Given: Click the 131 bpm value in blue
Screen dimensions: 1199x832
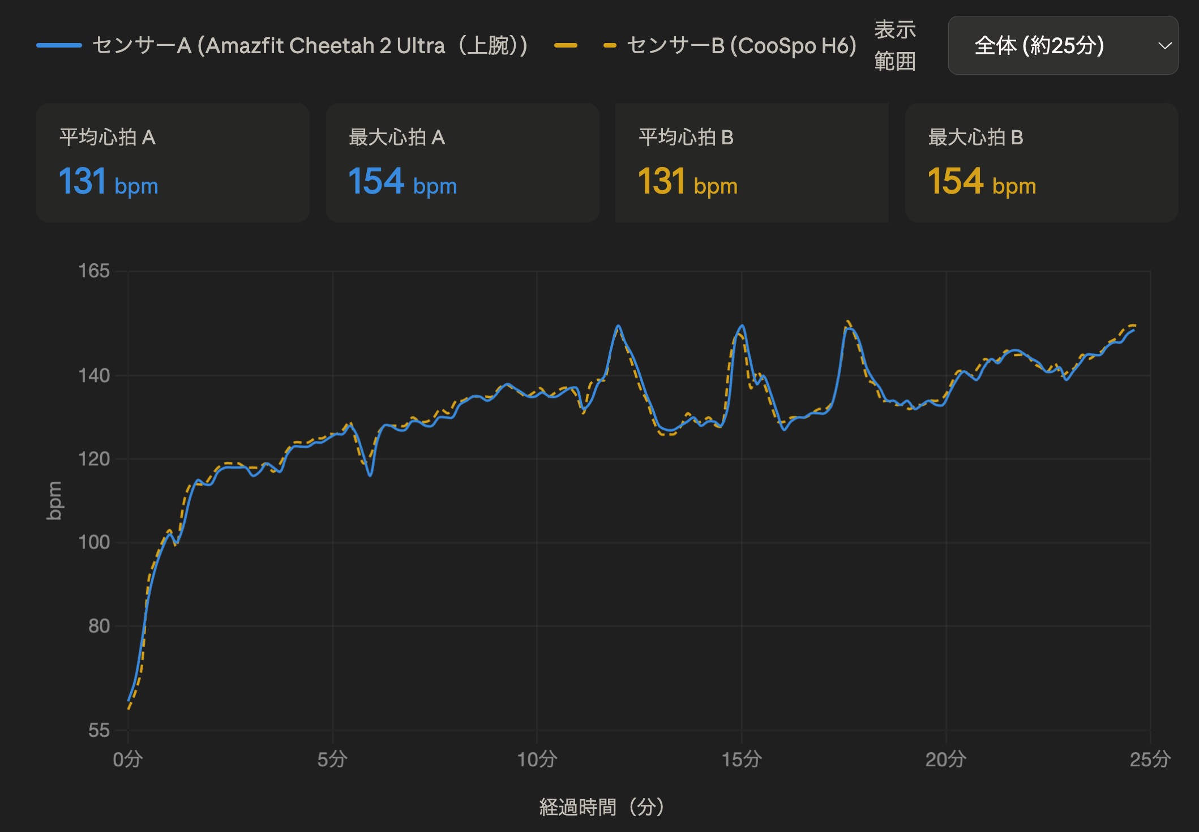Looking at the screenshot, I should [108, 182].
